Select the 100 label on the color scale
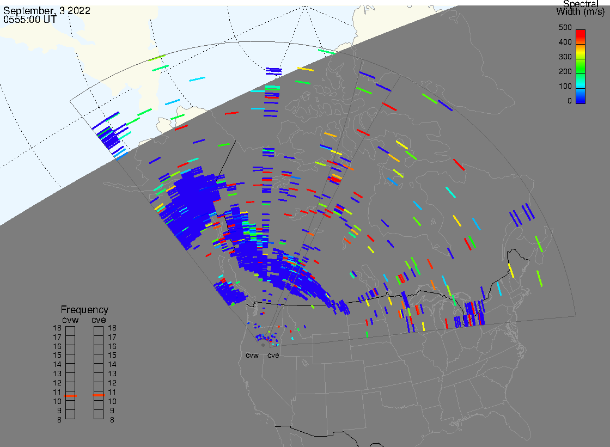Image resolution: width=610 pixels, height=447 pixels. (x=565, y=87)
